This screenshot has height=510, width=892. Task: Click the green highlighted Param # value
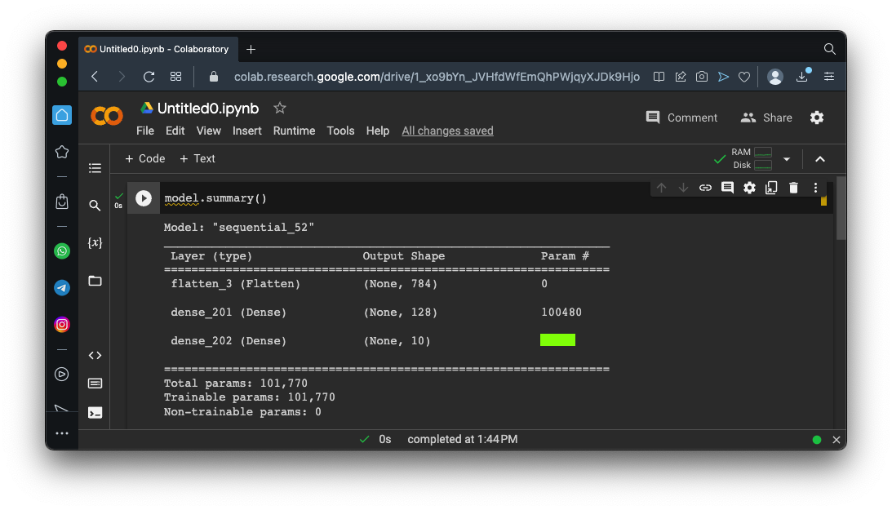click(557, 340)
